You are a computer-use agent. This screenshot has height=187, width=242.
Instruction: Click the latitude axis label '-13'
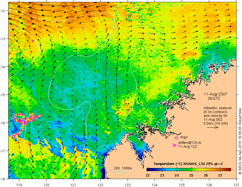[x=3, y=38]
